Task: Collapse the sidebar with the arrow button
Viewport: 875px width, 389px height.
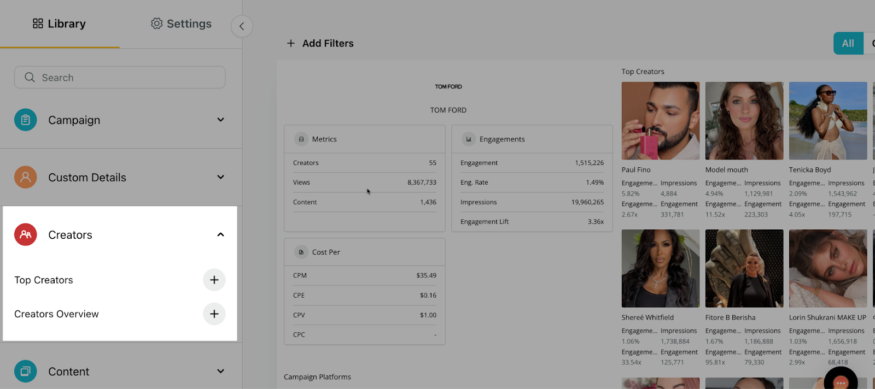Action: coord(242,26)
